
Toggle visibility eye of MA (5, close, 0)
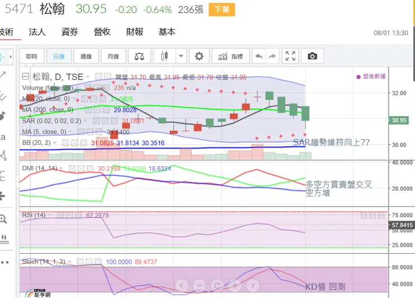[81, 132]
